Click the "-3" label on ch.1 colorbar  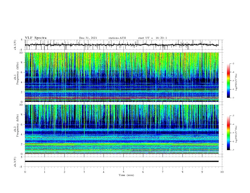[x=233, y=63]
